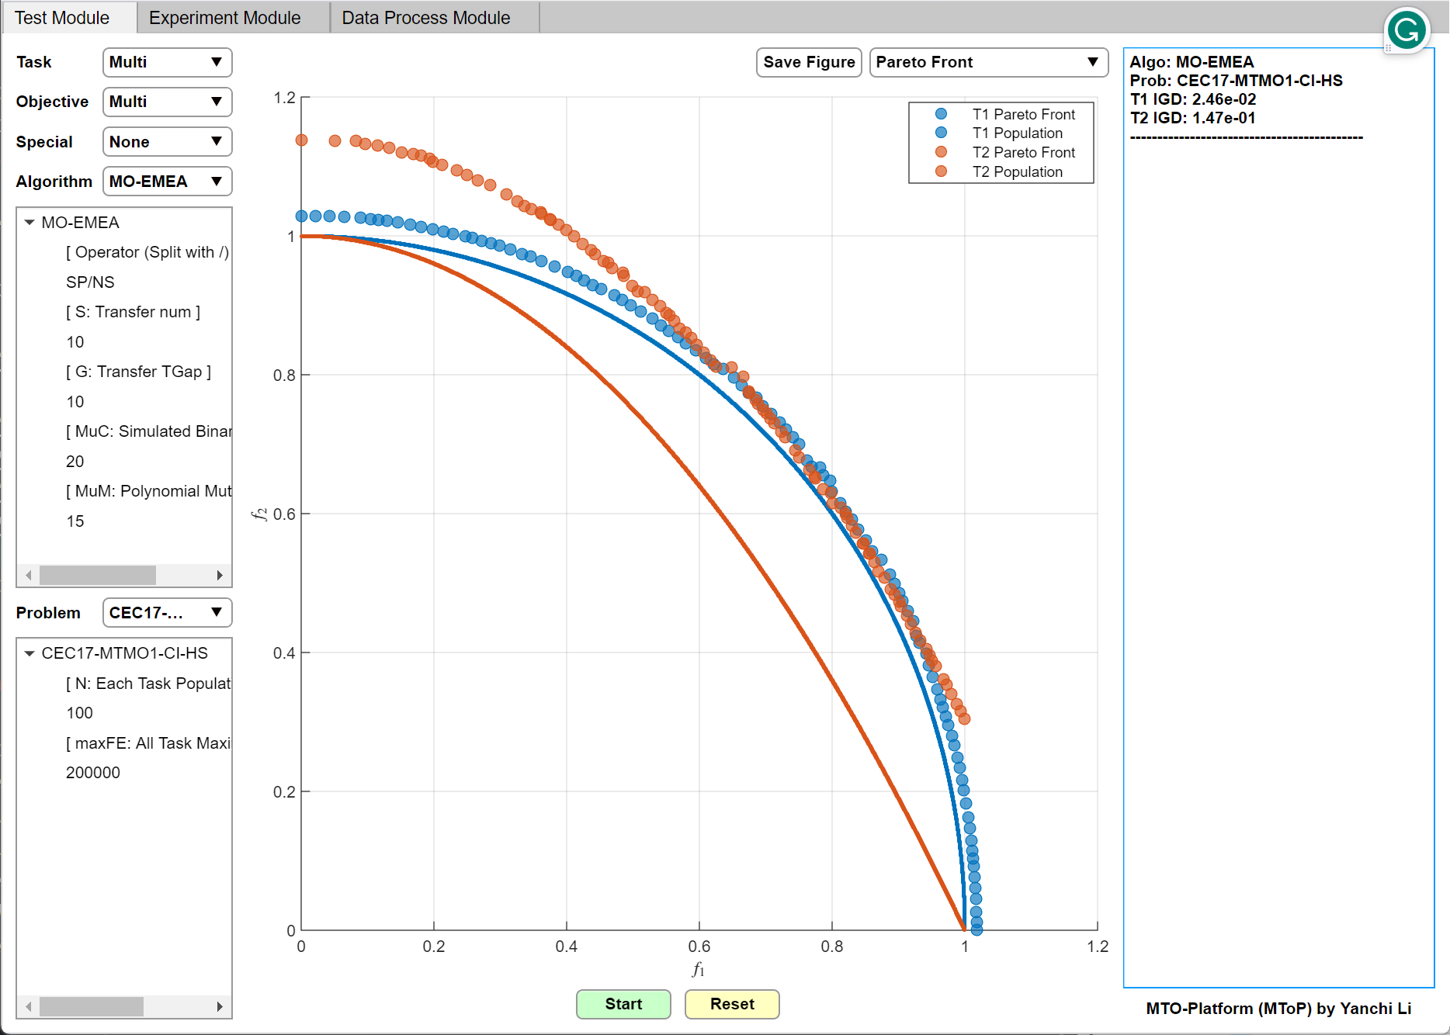Click the yellow Reset button
Viewport: 1450px width, 1035px height.
(732, 1004)
